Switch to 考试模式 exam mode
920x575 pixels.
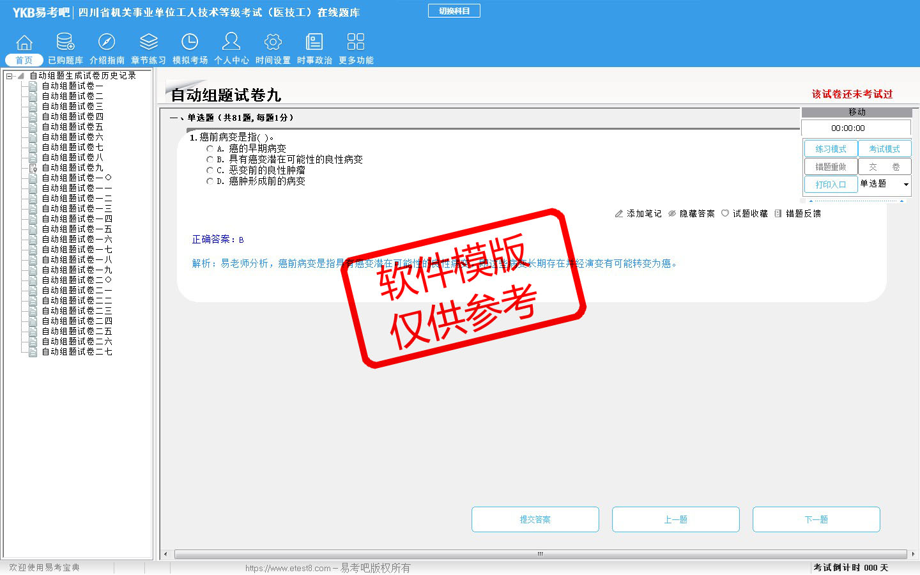pyautogui.click(x=884, y=149)
